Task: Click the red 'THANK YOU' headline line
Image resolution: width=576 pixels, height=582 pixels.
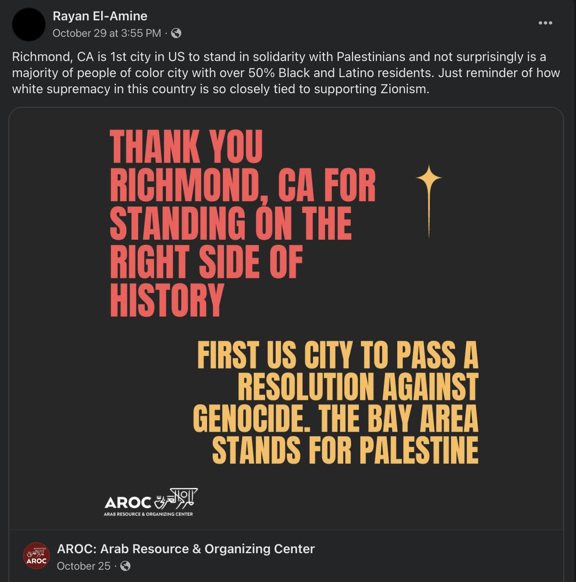Action: click(x=186, y=147)
